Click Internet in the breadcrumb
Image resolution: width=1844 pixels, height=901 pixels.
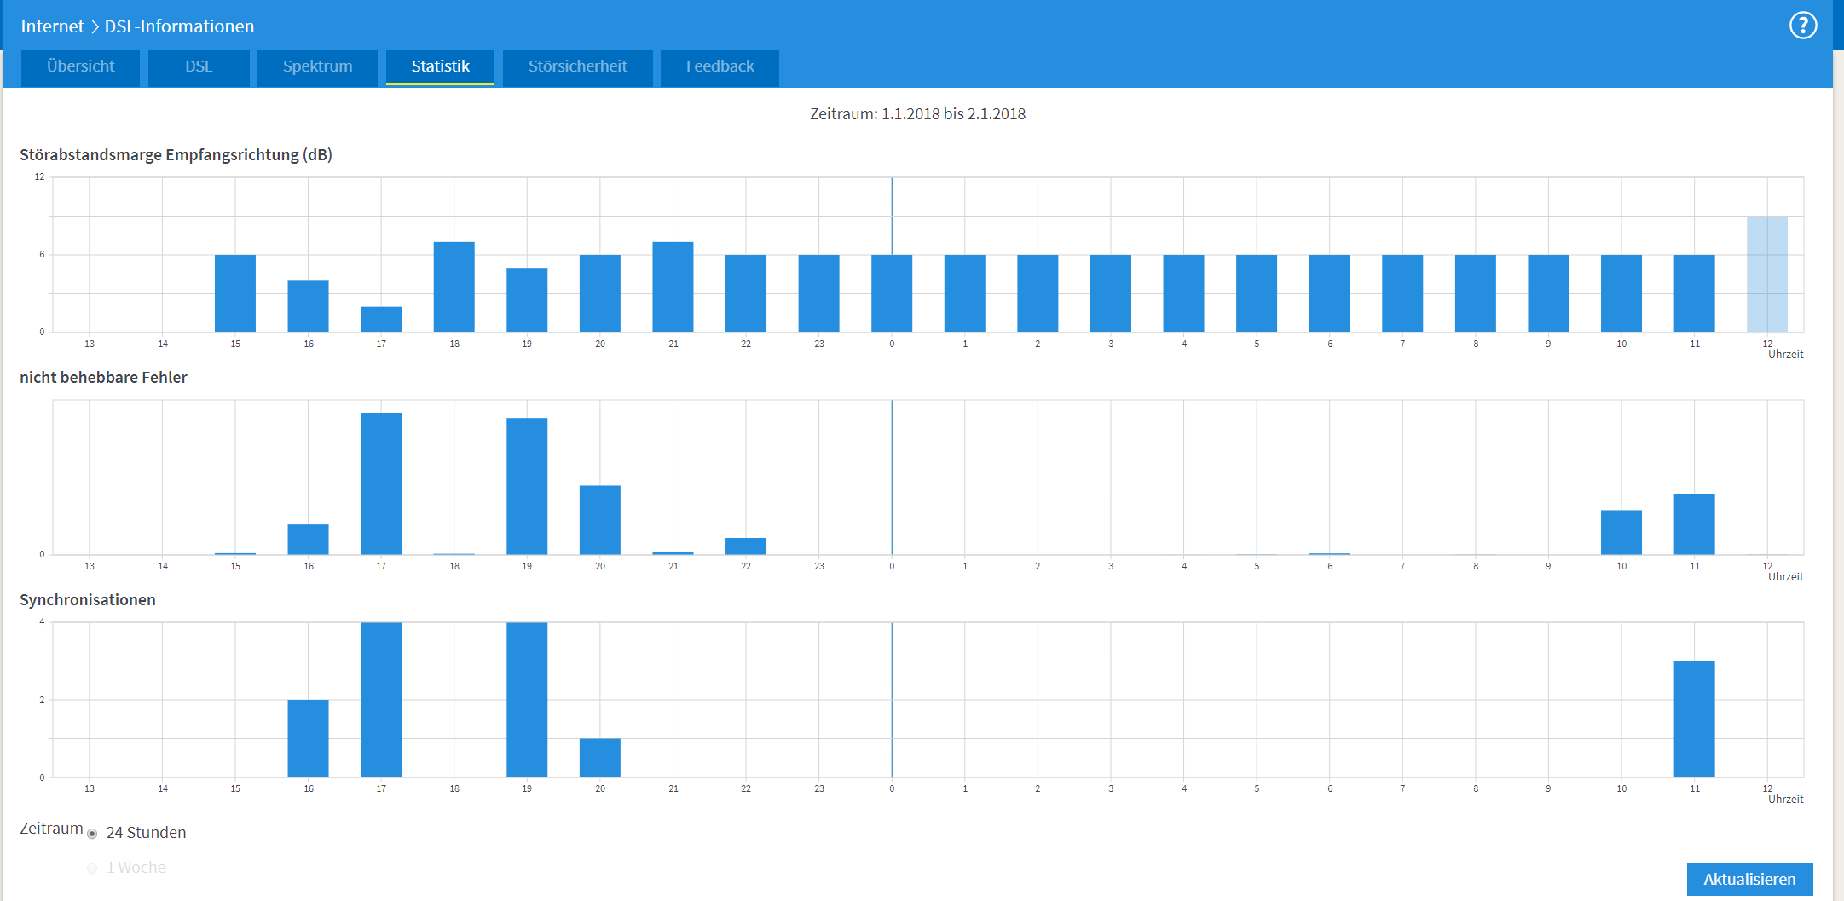[x=52, y=26]
